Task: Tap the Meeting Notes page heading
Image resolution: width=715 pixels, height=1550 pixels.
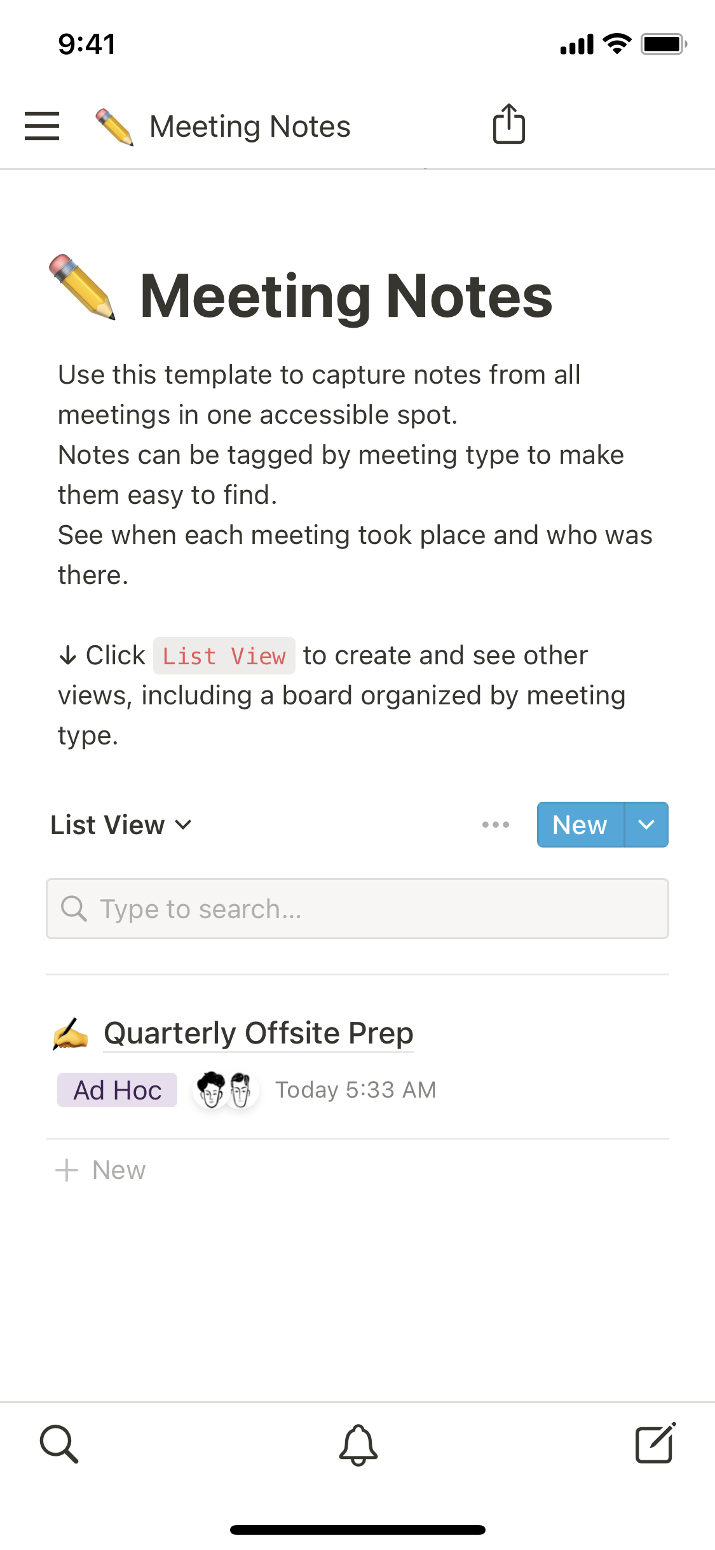Action: (346, 296)
